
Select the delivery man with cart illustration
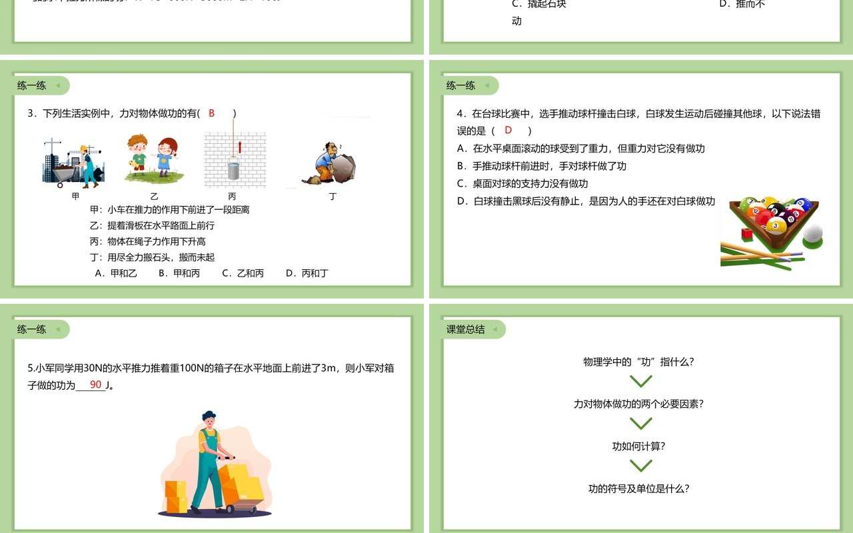215,464
